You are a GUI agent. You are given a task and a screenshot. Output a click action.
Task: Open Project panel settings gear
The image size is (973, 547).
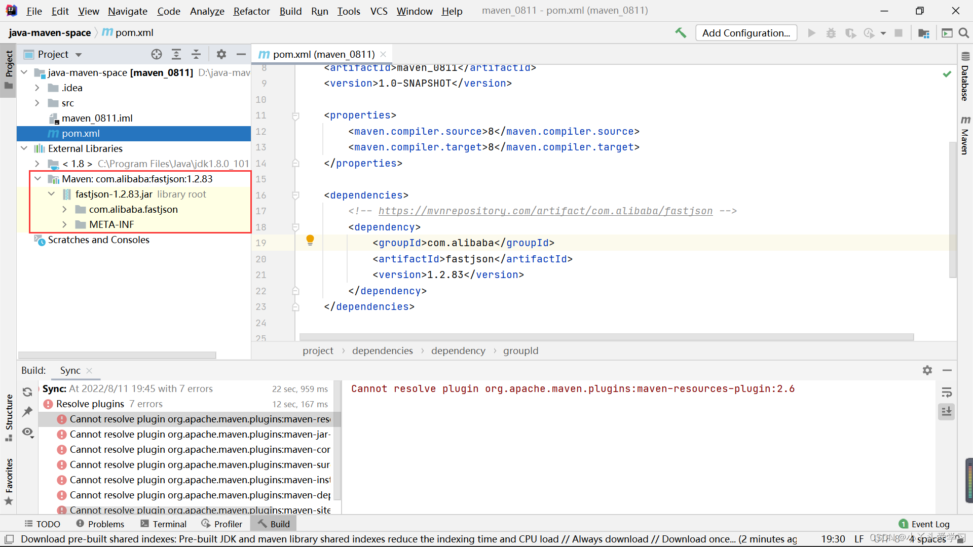pyautogui.click(x=221, y=54)
